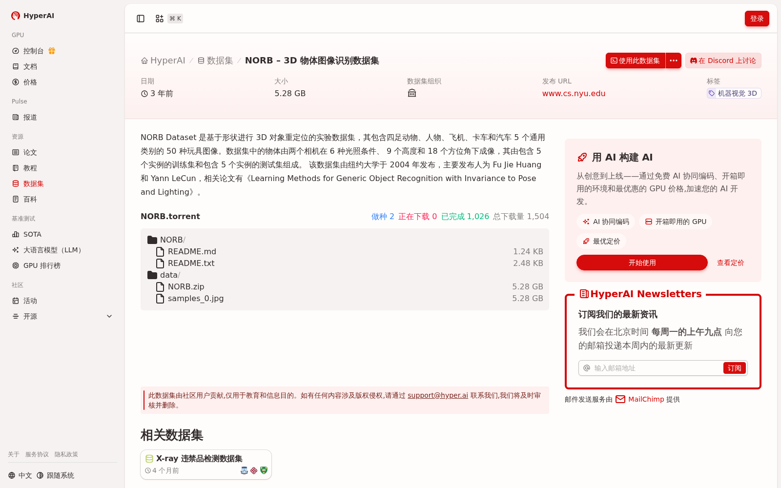Screen dimensions: 781x488
Task: Click 使用此数据集 button
Action: click(635, 61)
